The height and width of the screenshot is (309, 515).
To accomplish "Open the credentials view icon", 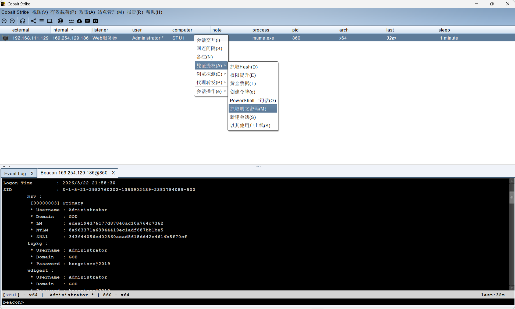I will click(x=71, y=21).
